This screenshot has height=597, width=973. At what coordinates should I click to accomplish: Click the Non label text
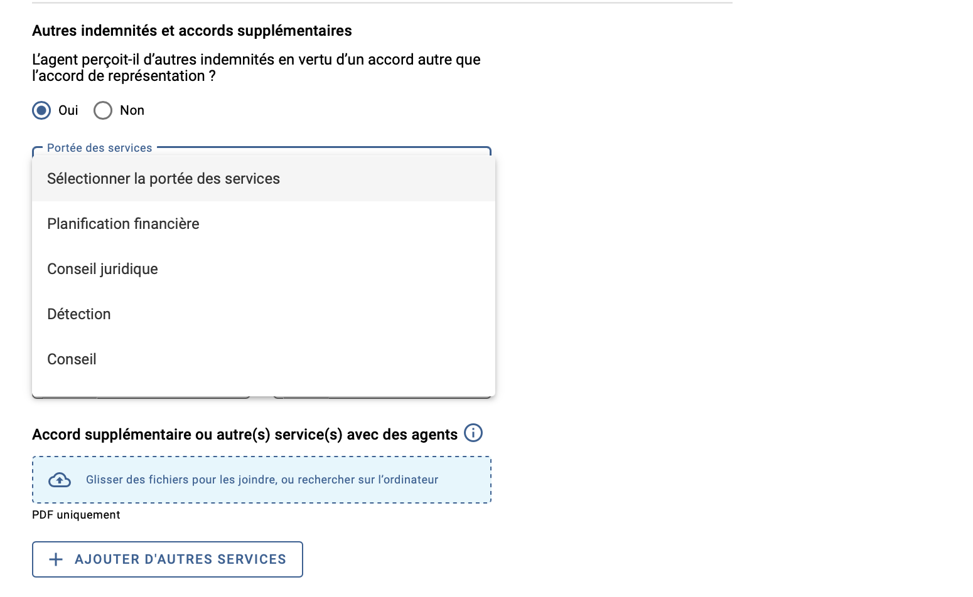[132, 110]
